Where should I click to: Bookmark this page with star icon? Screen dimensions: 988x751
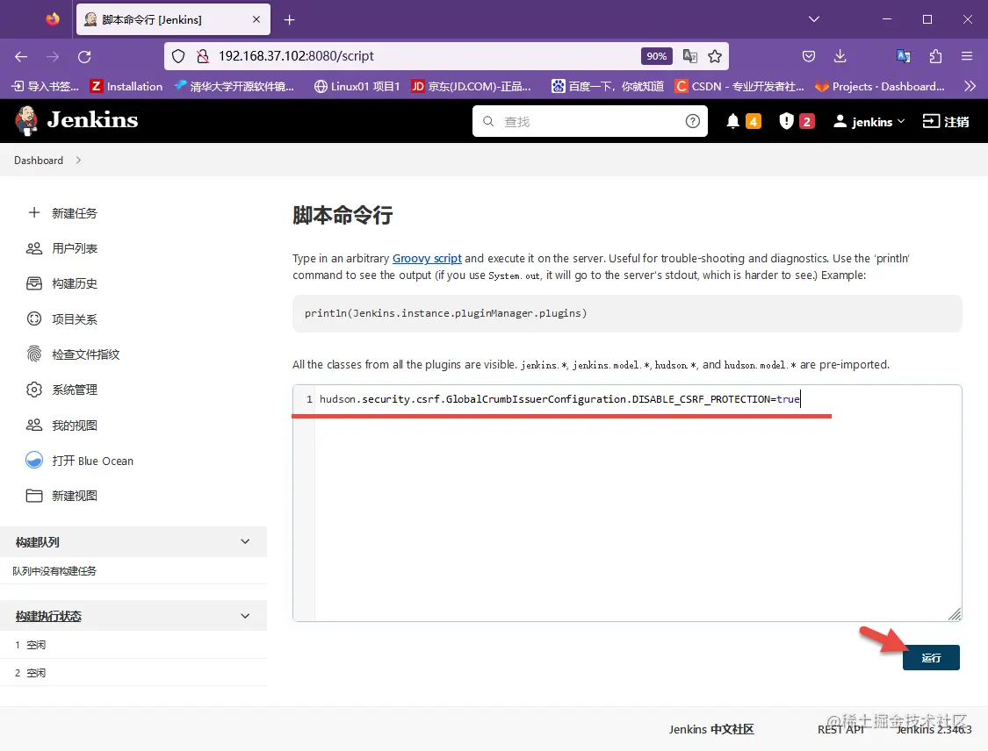715,56
